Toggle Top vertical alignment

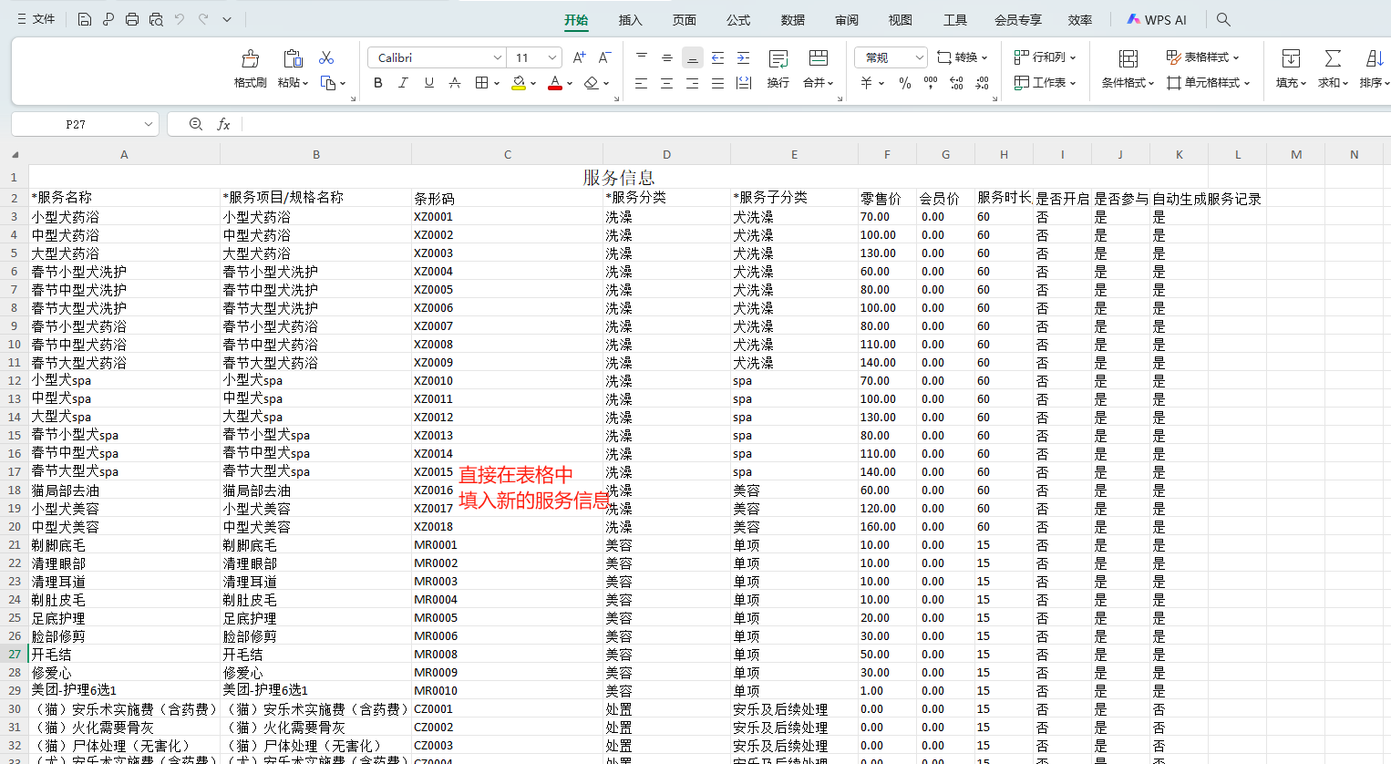641,57
